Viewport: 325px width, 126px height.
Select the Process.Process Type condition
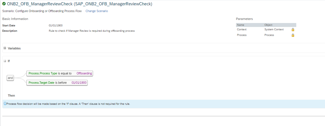pos(60,73)
